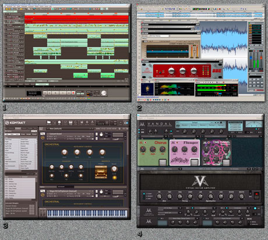Click the parametric EQ curve display
The image size is (268, 240).
pyautogui.click(x=167, y=51)
